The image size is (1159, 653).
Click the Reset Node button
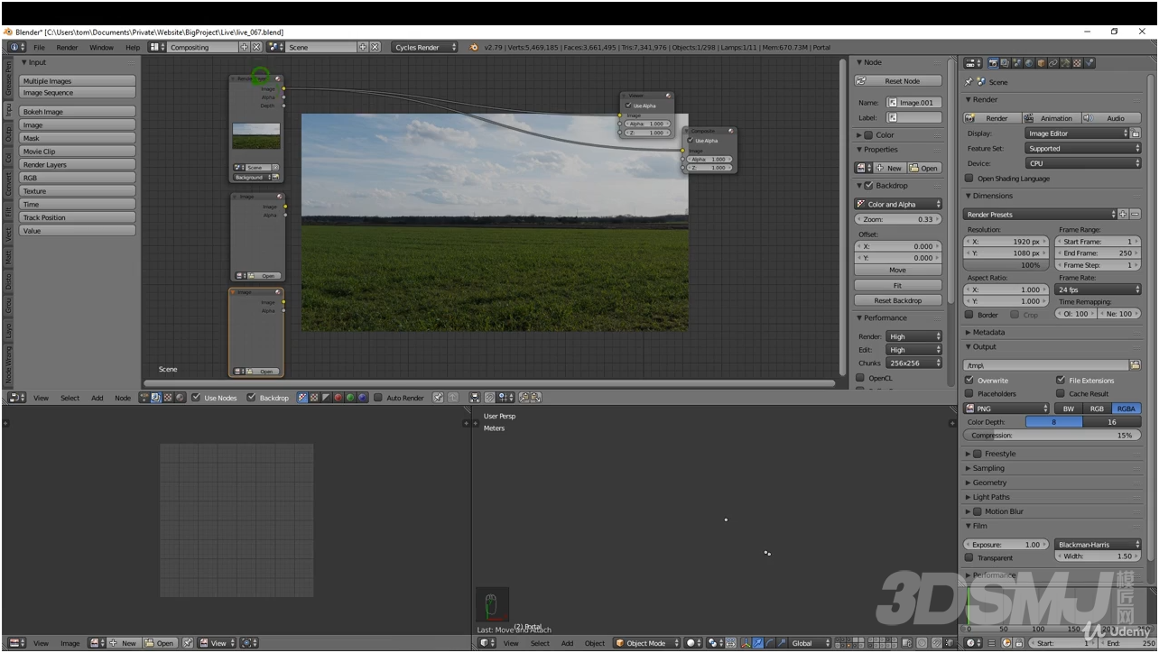click(x=897, y=81)
